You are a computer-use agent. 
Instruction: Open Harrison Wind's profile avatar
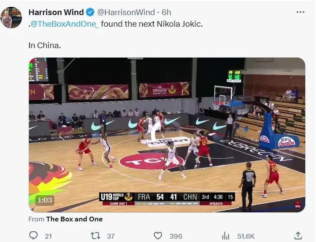11,18
